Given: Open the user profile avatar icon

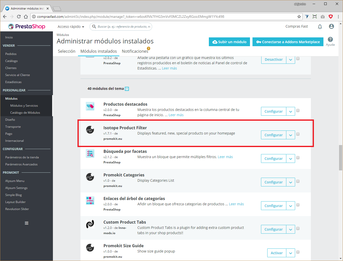Looking at the screenshot, I should 331,26.
